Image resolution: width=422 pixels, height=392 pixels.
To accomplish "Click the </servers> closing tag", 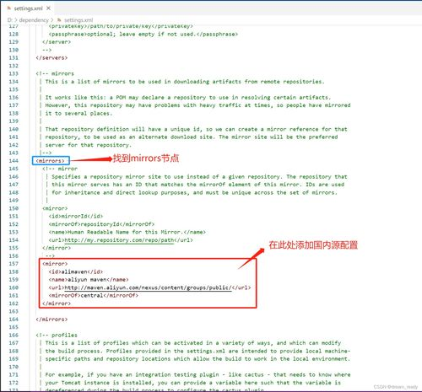I will (51, 57).
